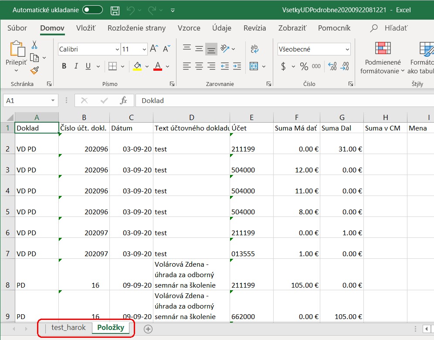Apply the percent style
The width and height of the screenshot is (434, 340).
(304, 66)
